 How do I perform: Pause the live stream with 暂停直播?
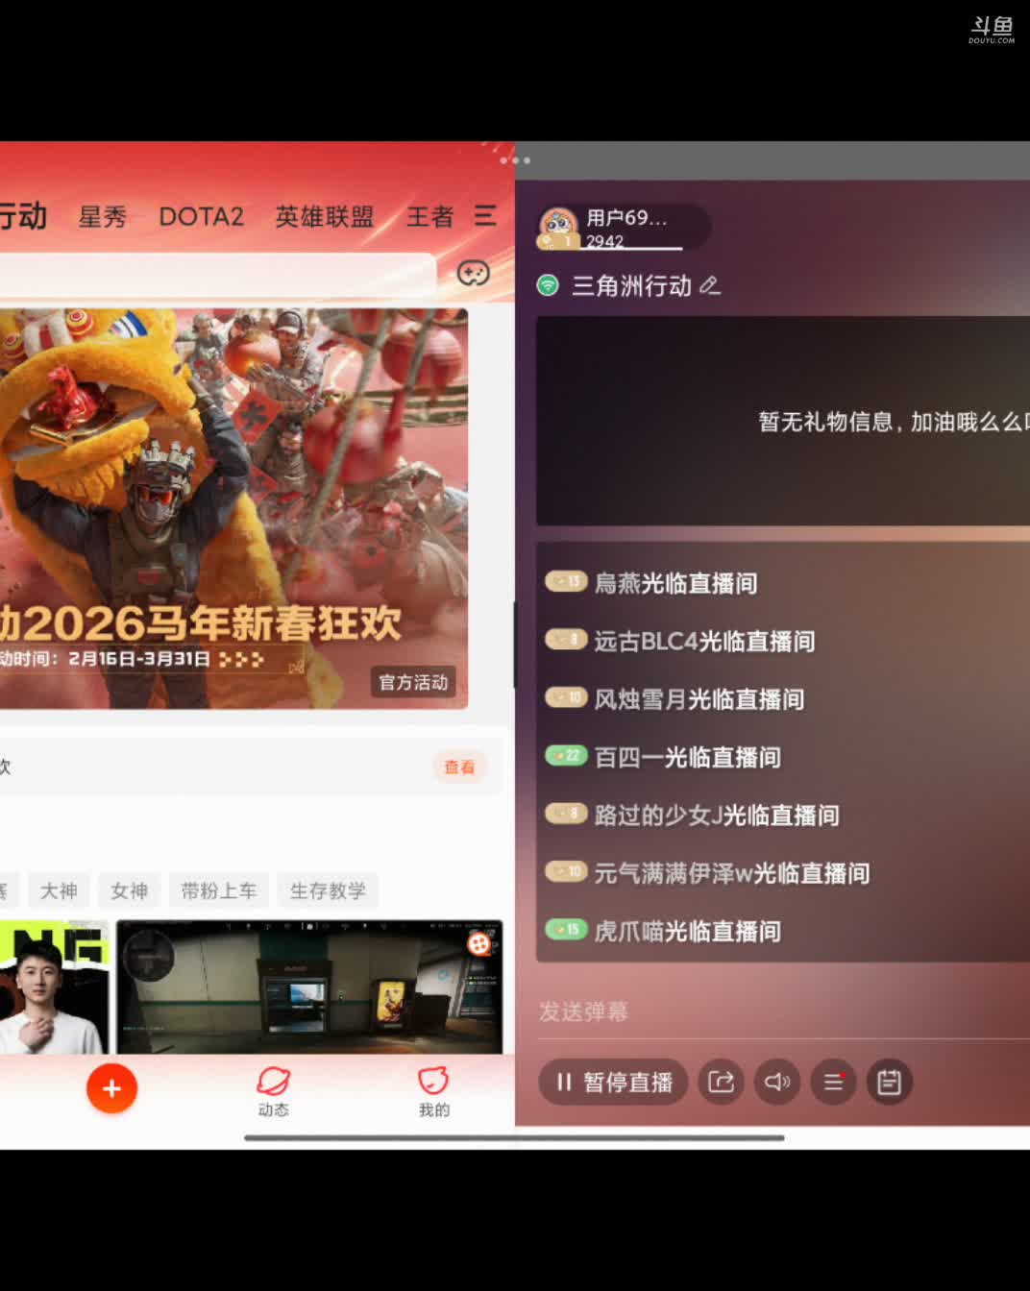(x=613, y=1083)
